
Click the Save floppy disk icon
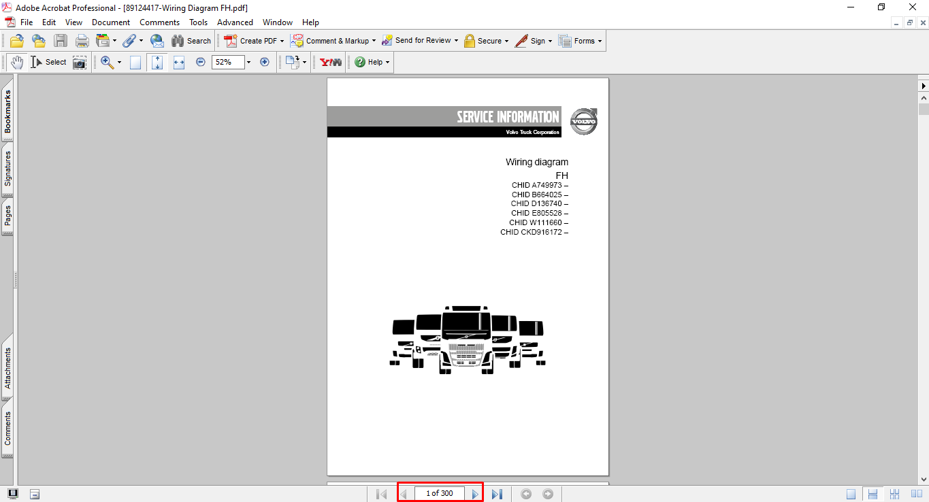[x=61, y=41]
